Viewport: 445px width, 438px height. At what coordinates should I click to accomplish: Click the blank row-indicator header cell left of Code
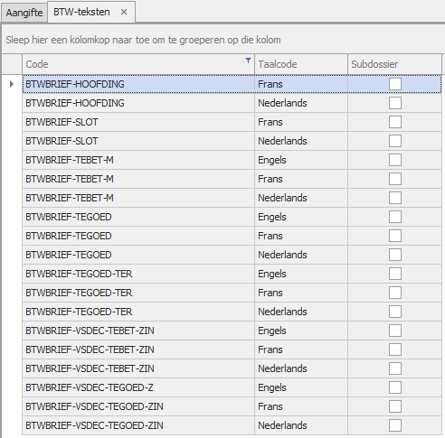(12, 64)
